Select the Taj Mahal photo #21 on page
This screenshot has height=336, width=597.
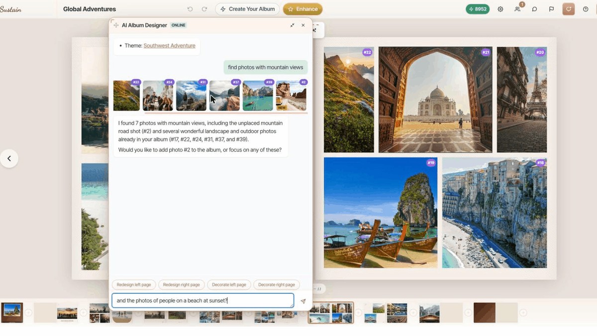435,100
